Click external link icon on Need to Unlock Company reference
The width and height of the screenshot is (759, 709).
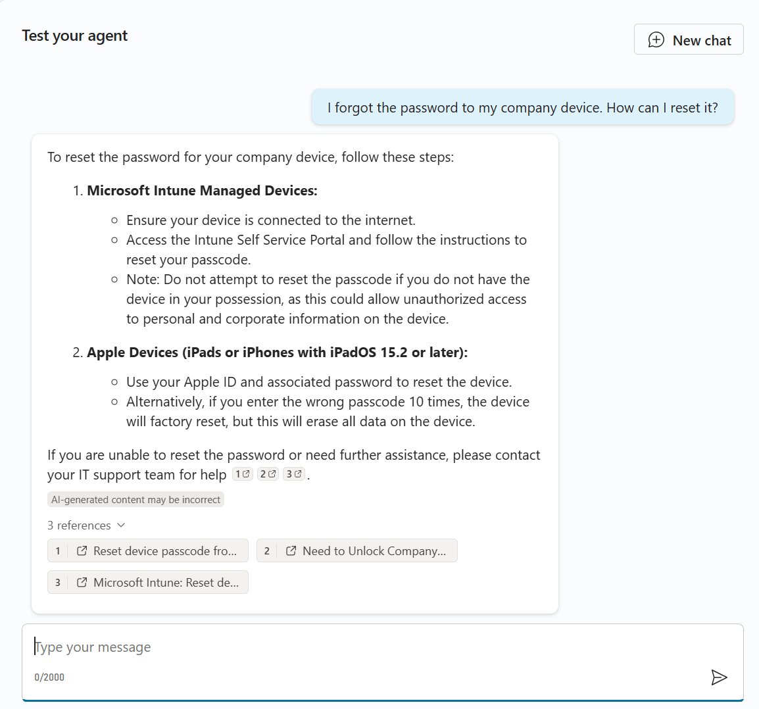[291, 551]
